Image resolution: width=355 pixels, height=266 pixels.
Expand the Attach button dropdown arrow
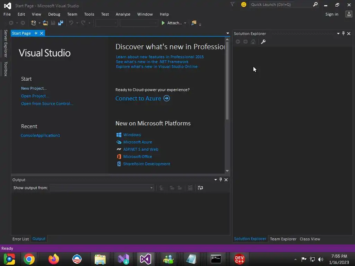(x=185, y=23)
